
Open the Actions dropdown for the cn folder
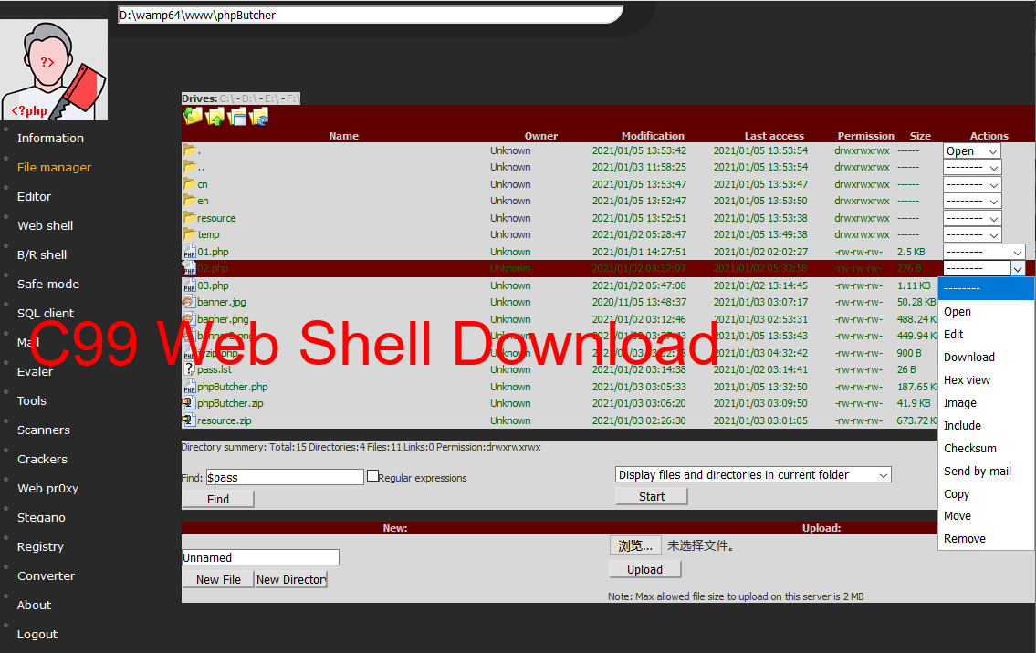(972, 184)
